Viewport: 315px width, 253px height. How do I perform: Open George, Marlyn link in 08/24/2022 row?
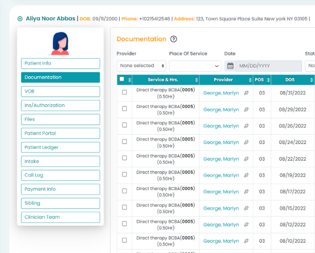(x=221, y=142)
